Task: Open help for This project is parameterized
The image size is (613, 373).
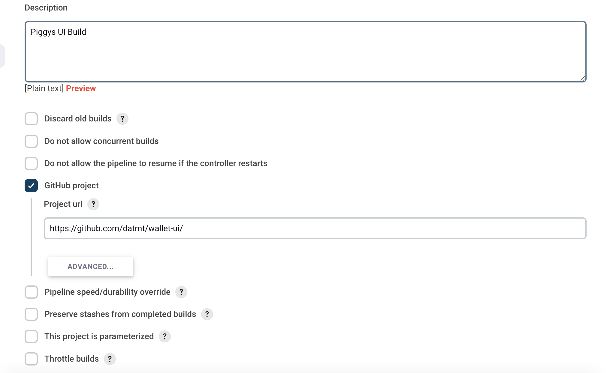Action: [x=165, y=336]
